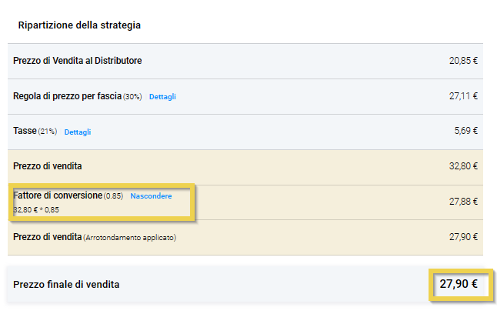
Task: Select the Fattore di conversione label
Action: coord(58,195)
